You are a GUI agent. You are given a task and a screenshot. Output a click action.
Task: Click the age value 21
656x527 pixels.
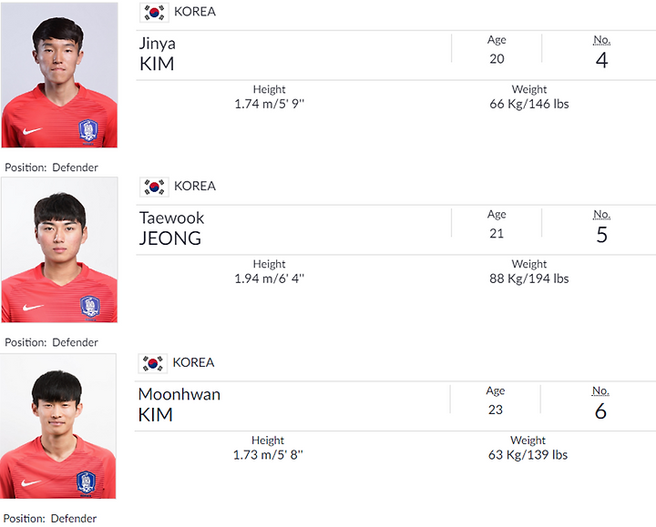click(497, 233)
